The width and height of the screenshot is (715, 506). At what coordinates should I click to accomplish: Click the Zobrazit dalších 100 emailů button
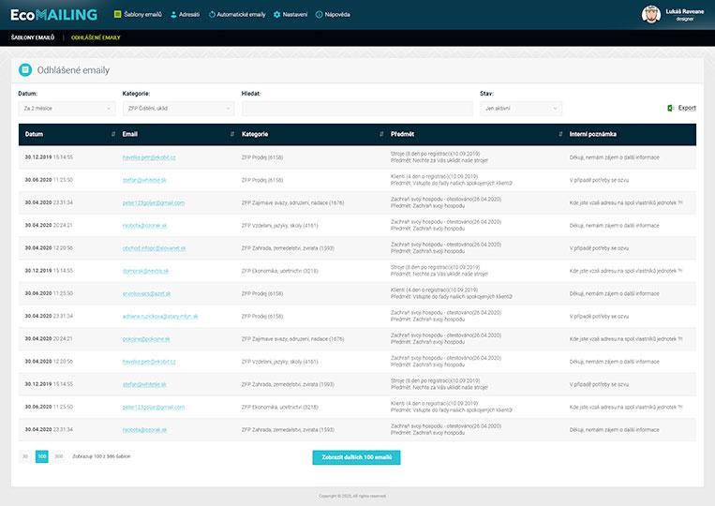point(356,456)
